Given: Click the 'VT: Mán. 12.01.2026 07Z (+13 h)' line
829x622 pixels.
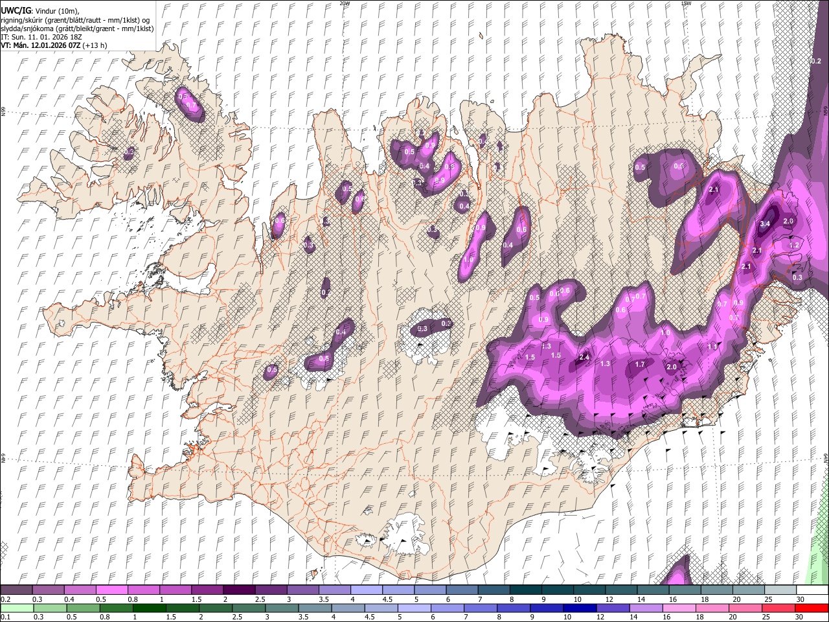Looking at the screenshot, I should pyautogui.click(x=54, y=45).
